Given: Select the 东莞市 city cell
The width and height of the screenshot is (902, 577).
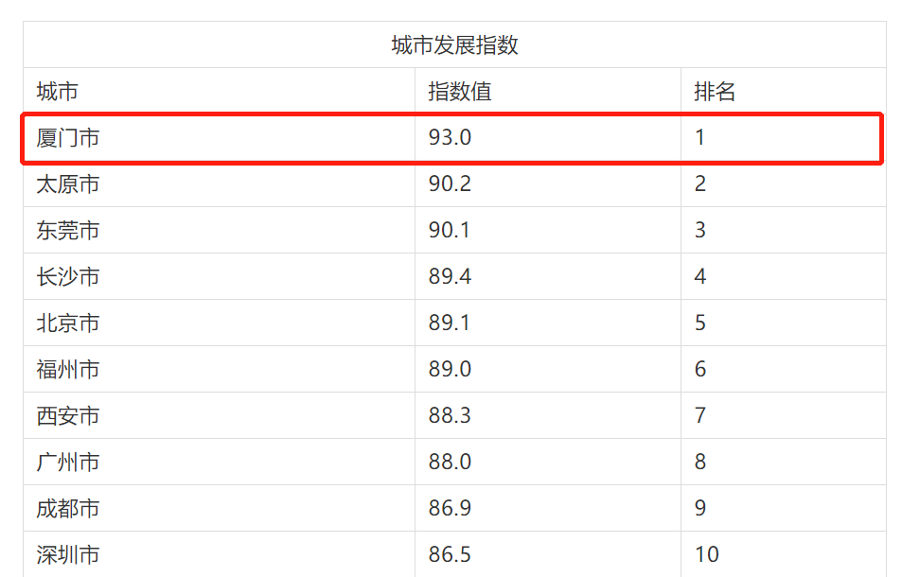Looking at the screenshot, I should coord(68,231).
